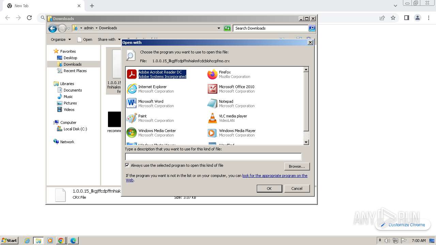Choose Windows Media Player icon

point(212,133)
